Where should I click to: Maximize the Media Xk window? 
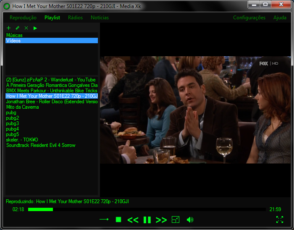tap(265, 5)
